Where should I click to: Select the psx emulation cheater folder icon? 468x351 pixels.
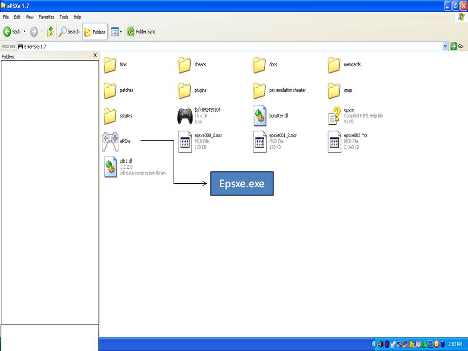pos(259,91)
